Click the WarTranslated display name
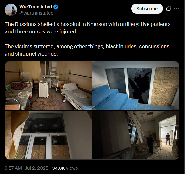This screenshot has width=185, height=174. pyautogui.click(x=36, y=7)
